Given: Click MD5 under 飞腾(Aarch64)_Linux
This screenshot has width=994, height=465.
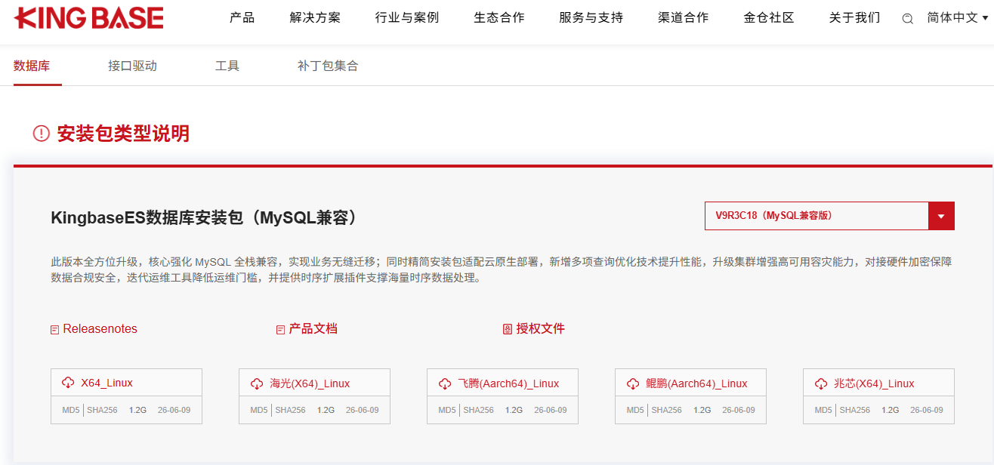Looking at the screenshot, I should click(x=446, y=410).
